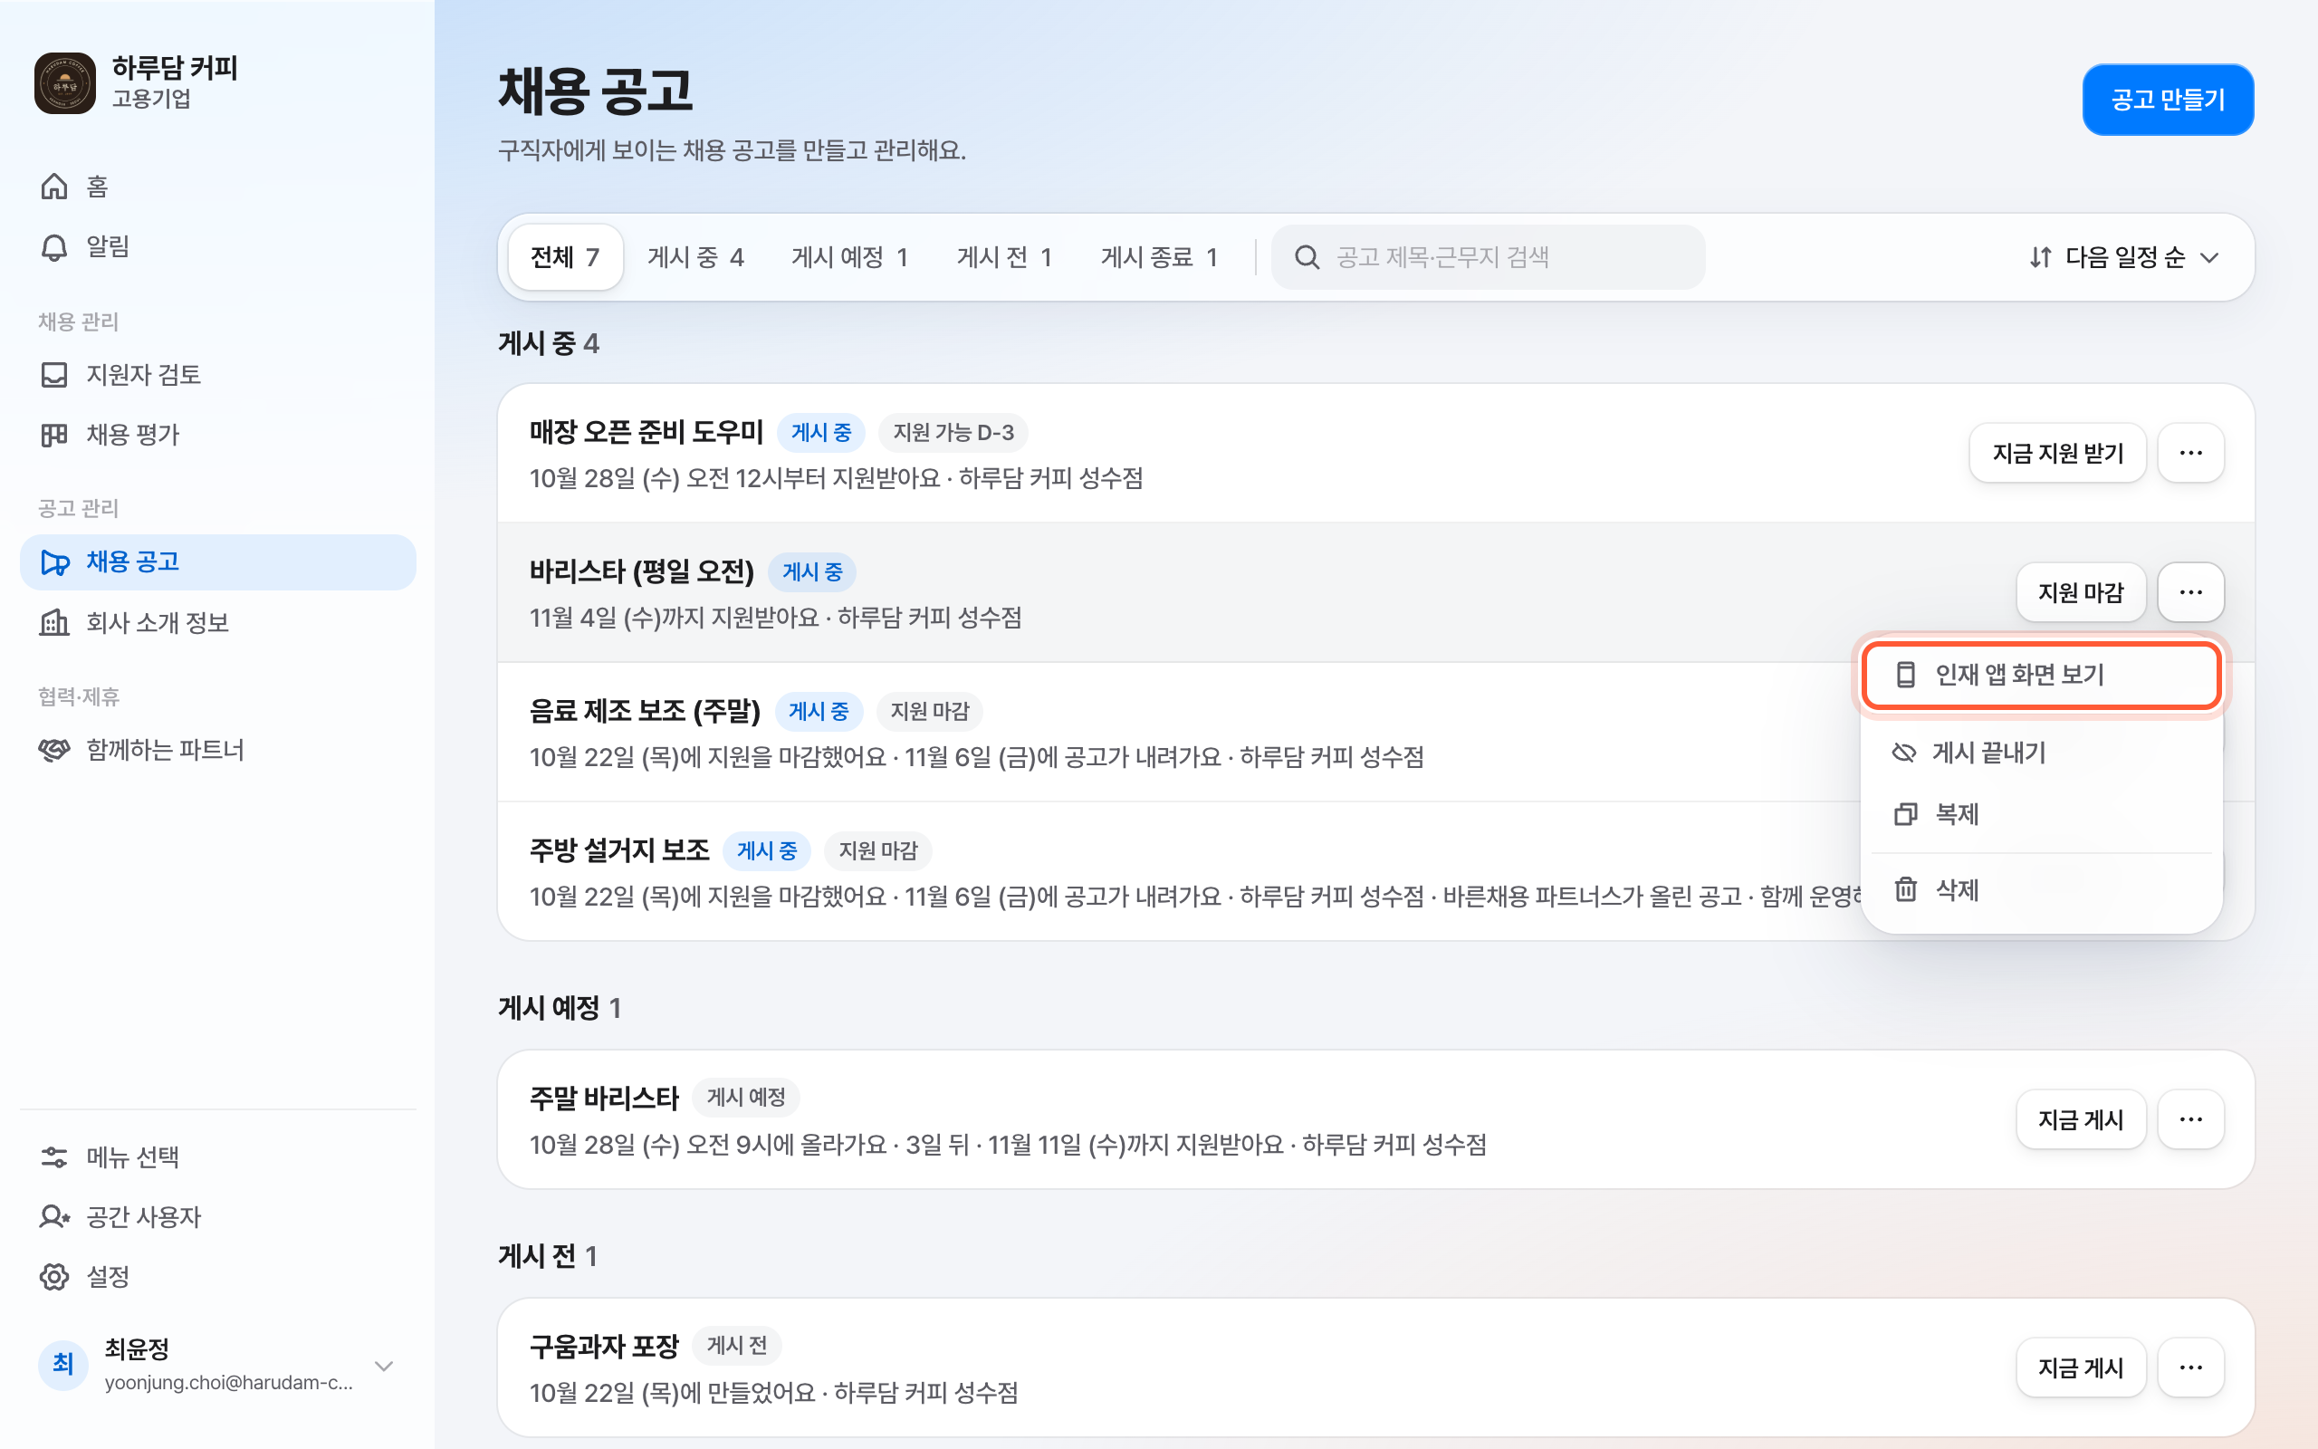
Task: Open the 다음 일정 순 sort dropdown
Action: [x=2123, y=257]
